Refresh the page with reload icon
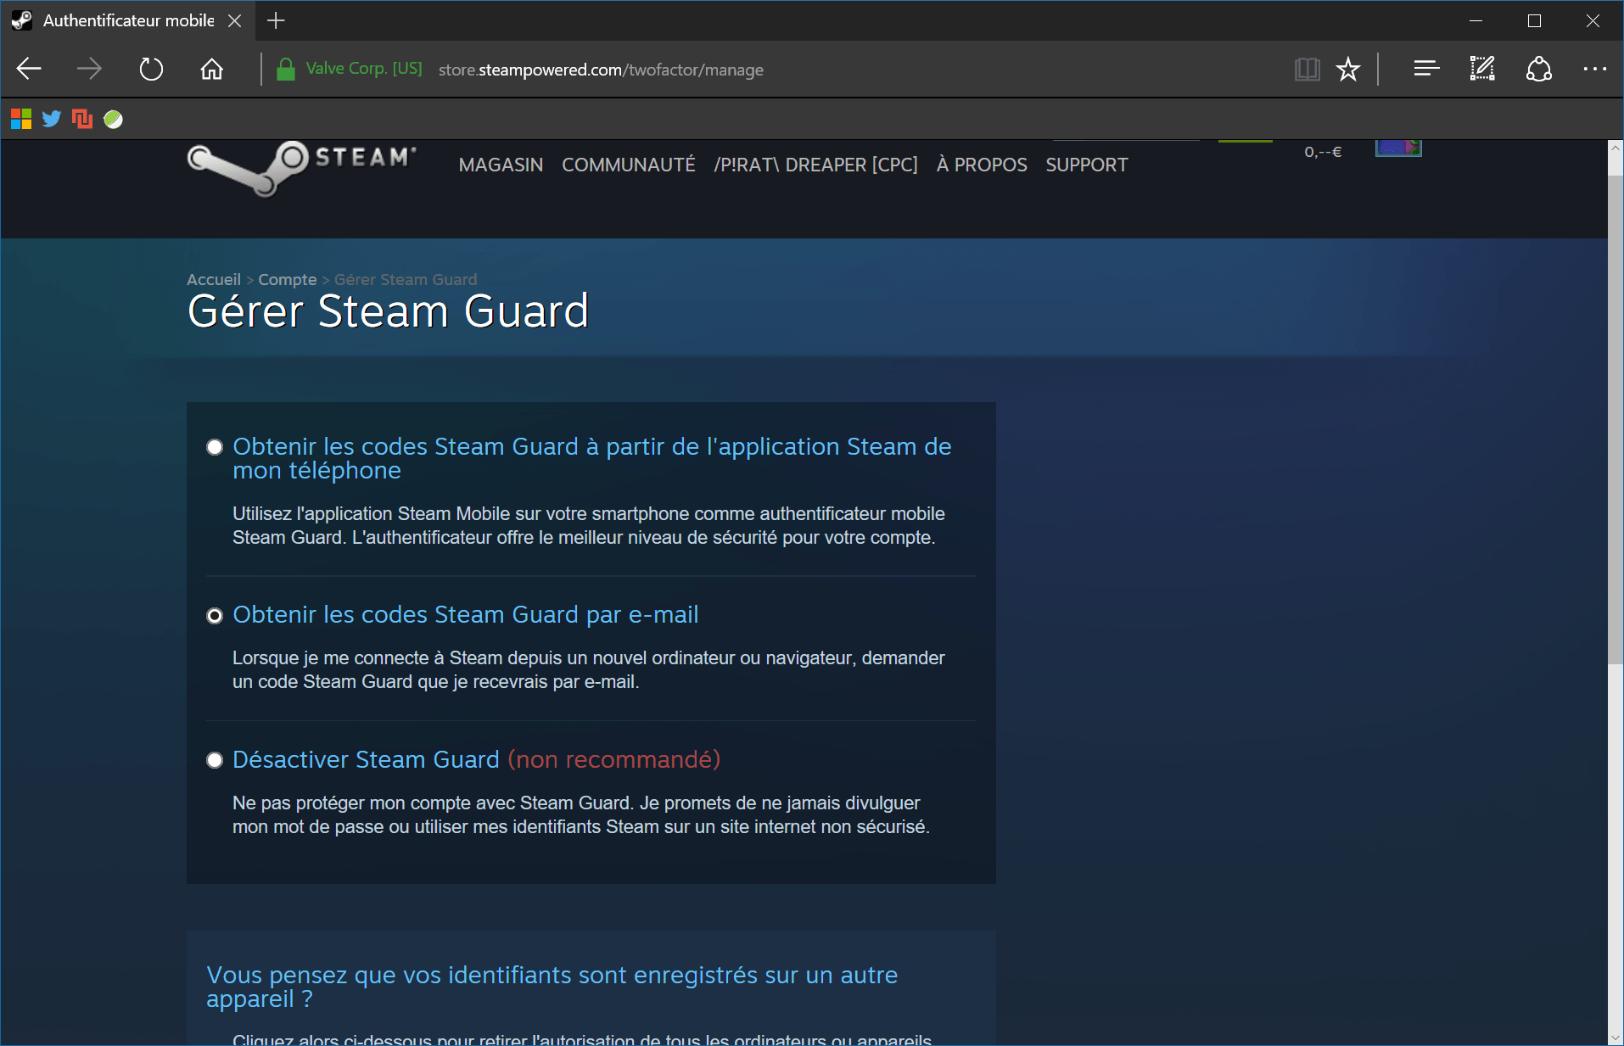 pos(151,70)
